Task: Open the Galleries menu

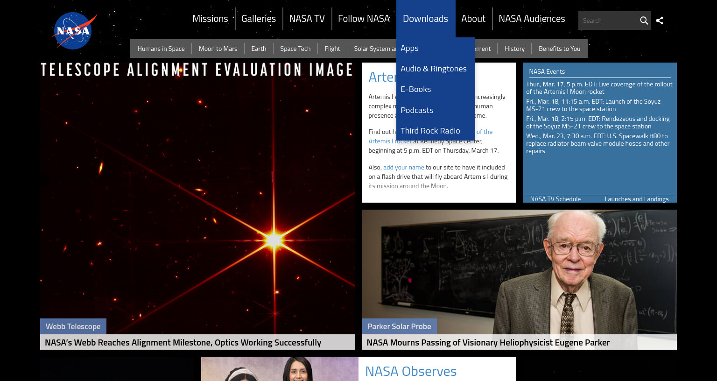Action: point(259,19)
